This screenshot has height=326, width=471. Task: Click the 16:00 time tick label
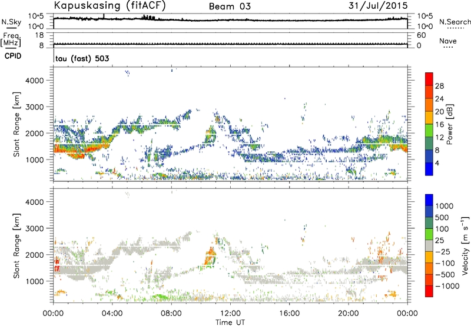tap(289, 314)
